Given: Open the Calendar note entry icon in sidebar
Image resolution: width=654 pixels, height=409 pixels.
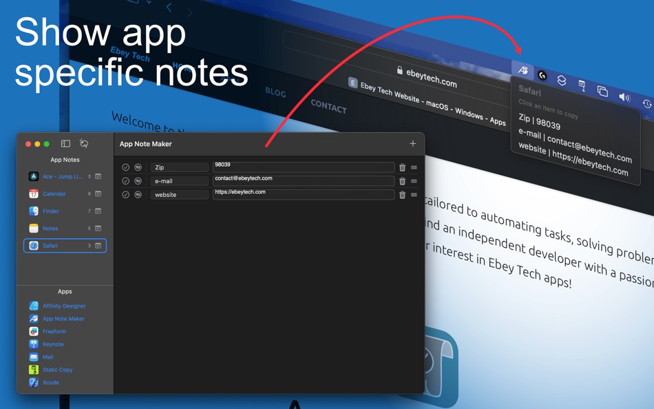Looking at the screenshot, I should 97,193.
